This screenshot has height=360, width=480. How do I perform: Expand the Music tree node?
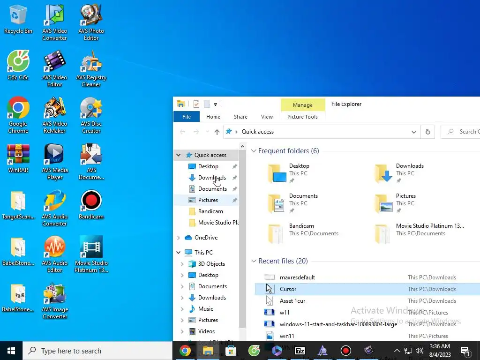182,309
